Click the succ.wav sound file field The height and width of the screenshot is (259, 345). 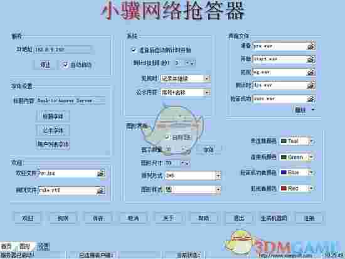280,99
